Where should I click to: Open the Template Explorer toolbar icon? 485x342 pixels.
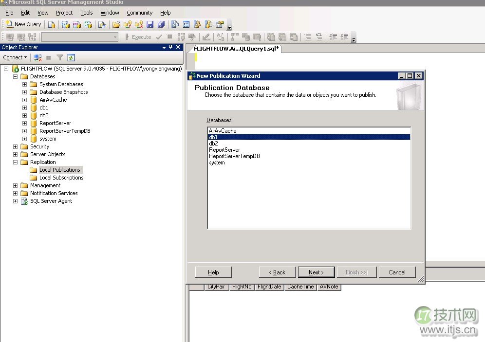click(x=209, y=24)
